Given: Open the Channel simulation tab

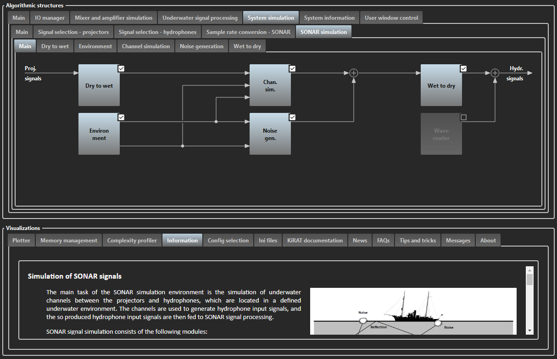Looking at the screenshot, I should coord(146,46).
